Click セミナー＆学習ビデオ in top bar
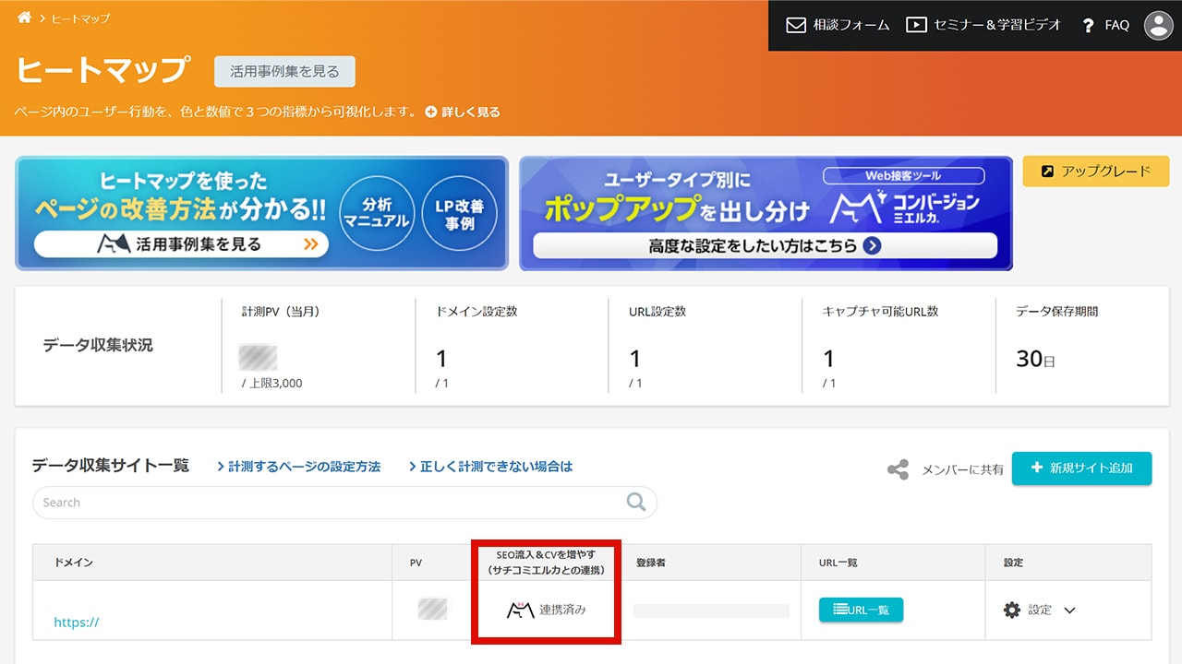This screenshot has height=664, width=1182. click(997, 25)
